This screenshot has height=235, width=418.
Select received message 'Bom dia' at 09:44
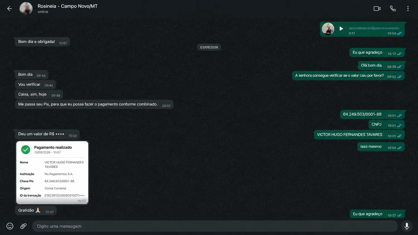(32, 75)
